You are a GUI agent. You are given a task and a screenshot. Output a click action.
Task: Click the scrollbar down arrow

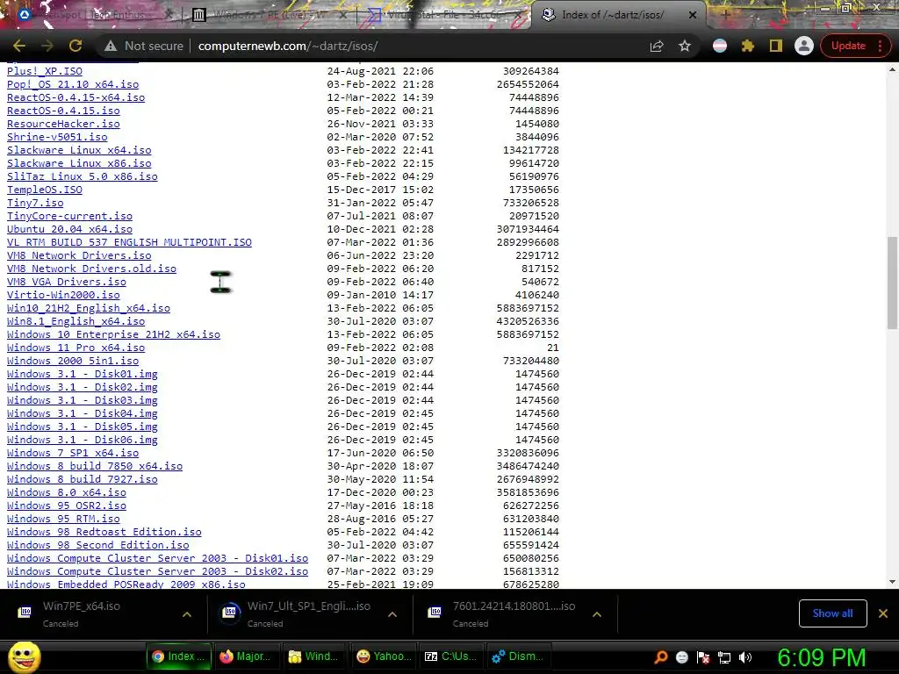(892, 582)
